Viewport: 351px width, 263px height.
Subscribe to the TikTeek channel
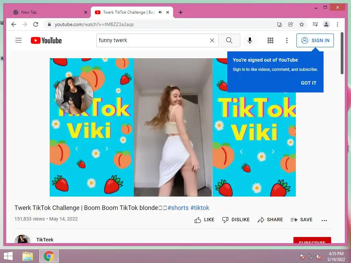[x=312, y=240]
